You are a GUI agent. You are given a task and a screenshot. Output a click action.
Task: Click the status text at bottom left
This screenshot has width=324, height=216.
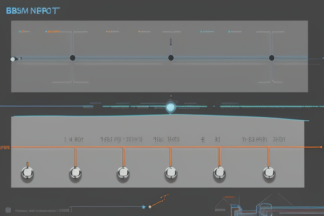coord(36,210)
